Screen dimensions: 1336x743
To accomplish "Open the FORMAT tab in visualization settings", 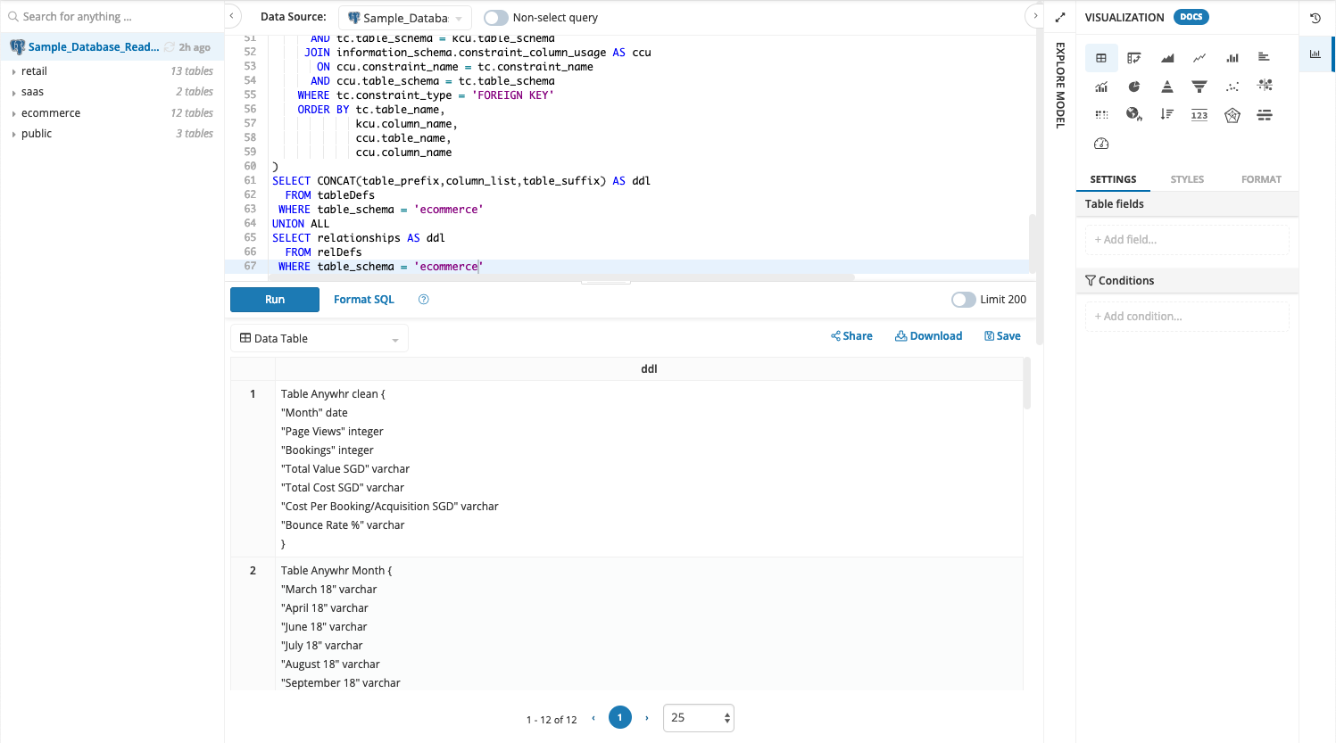I will coord(1261,179).
